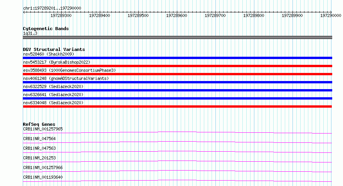Click the red bar under nsv5453217

point(177,66)
